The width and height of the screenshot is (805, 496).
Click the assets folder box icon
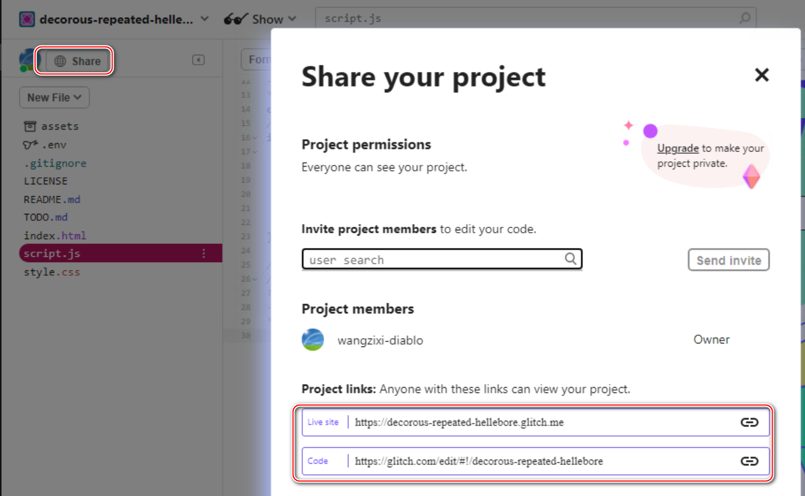point(30,126)
